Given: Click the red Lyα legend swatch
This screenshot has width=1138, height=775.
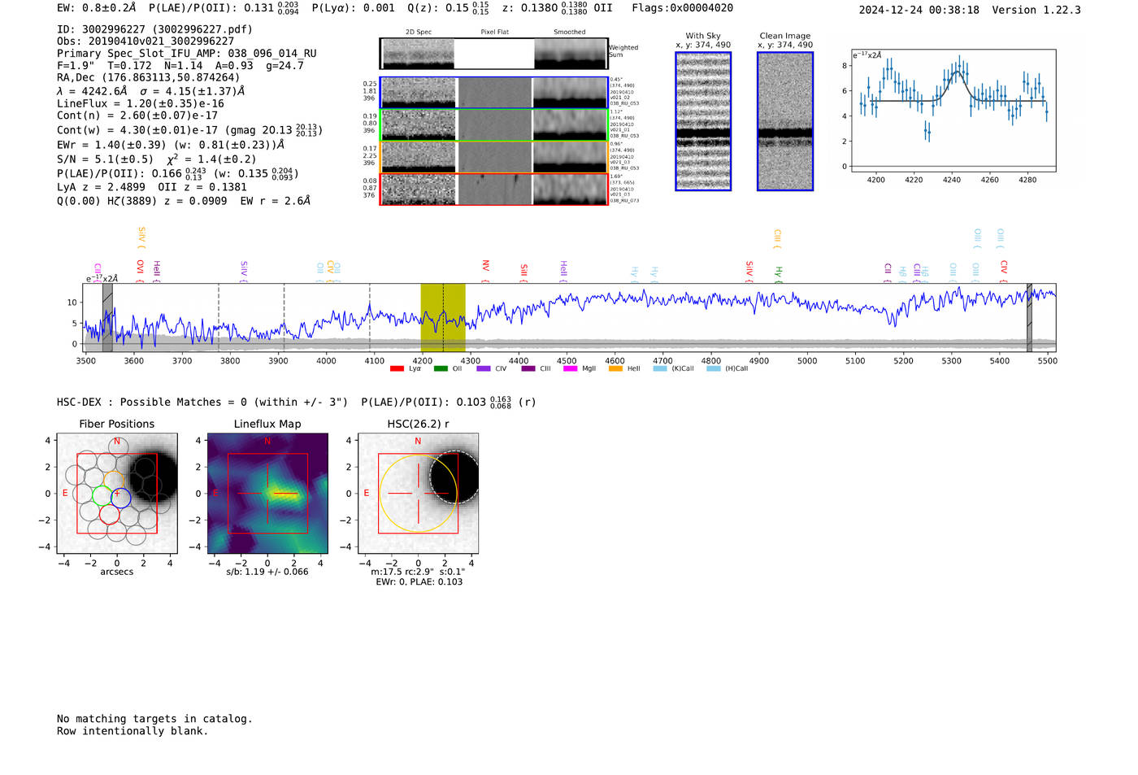Looking at the screenshot, I should click(397, 369).
